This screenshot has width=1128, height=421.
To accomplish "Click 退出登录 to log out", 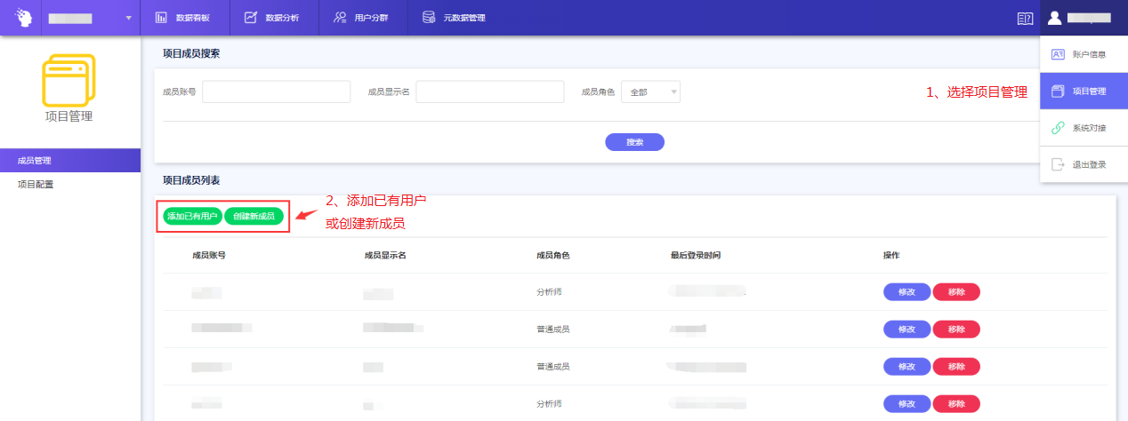I will [x=1084, y=164].
